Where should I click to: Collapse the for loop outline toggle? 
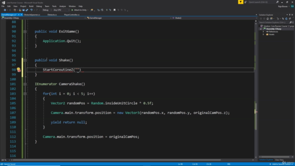click(x=25, y=94)
